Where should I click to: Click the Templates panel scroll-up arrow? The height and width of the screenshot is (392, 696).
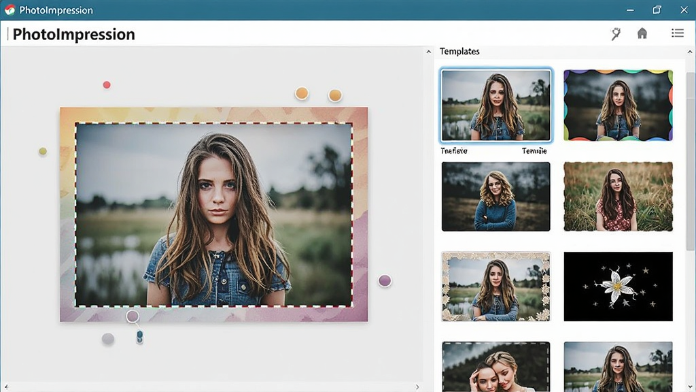690,52
